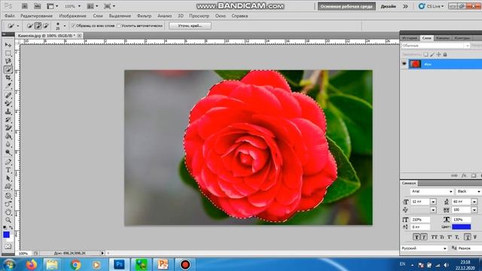The image size is (482, 271).
Task: Select the Horizontal Type tool
Action: click(x=8, y=170)
